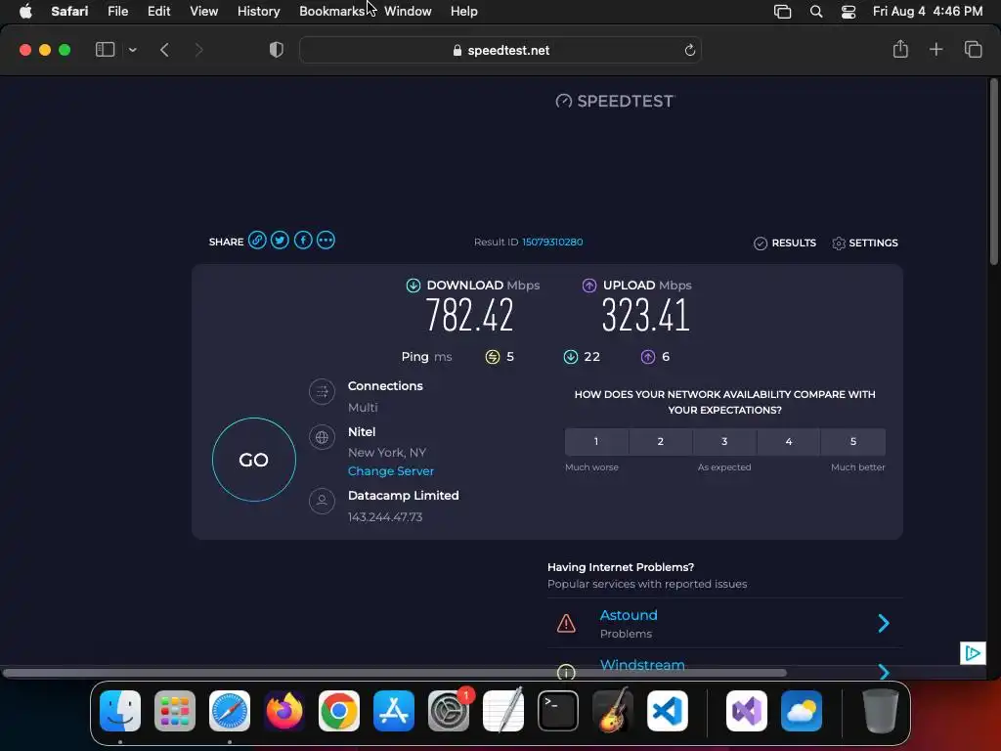The width and height of the screenshot is (1001, 751).
Task: Click the horizontal page scrollbar
Action: [x=395, y=673]
